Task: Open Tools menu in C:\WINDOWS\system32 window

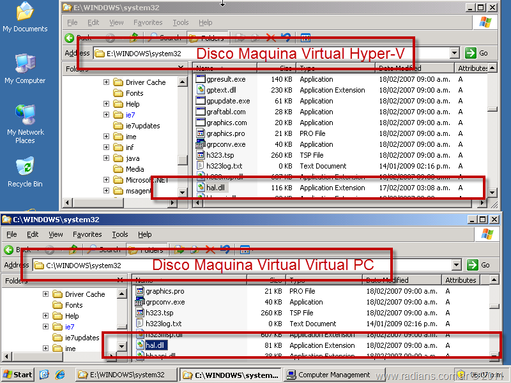Action: [x=119, y=234]
